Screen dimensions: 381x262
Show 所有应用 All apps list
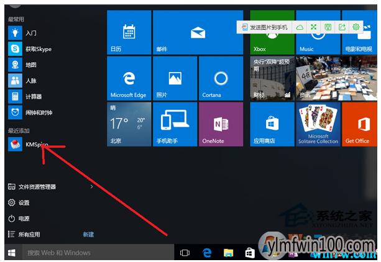click(x=24, y=234)
